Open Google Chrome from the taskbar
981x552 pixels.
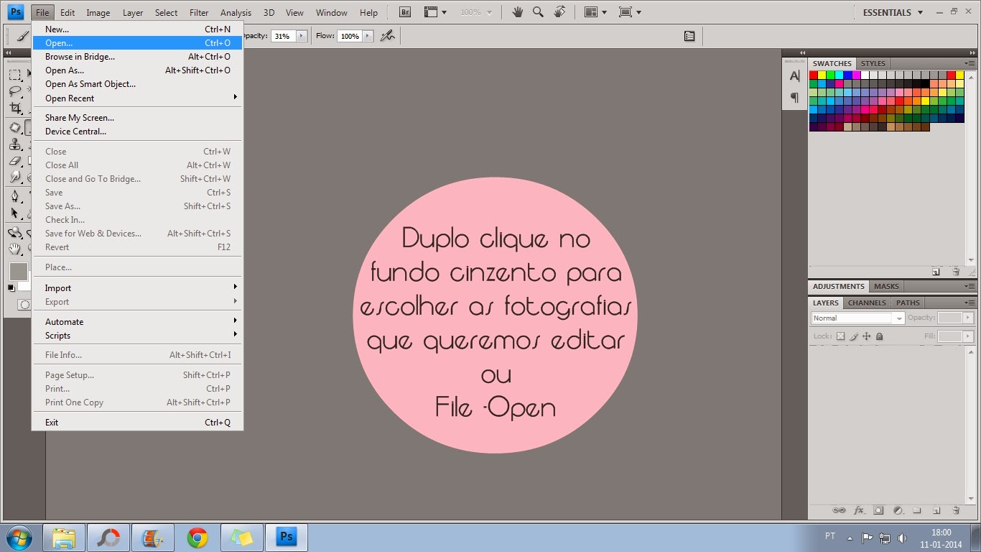click(x=197, y=538)
